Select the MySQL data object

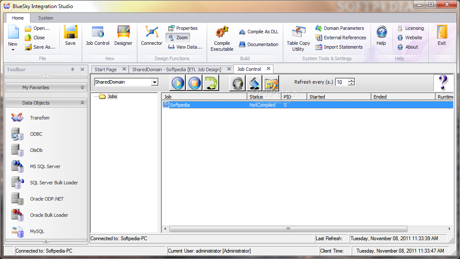click(x=27, y=232)
